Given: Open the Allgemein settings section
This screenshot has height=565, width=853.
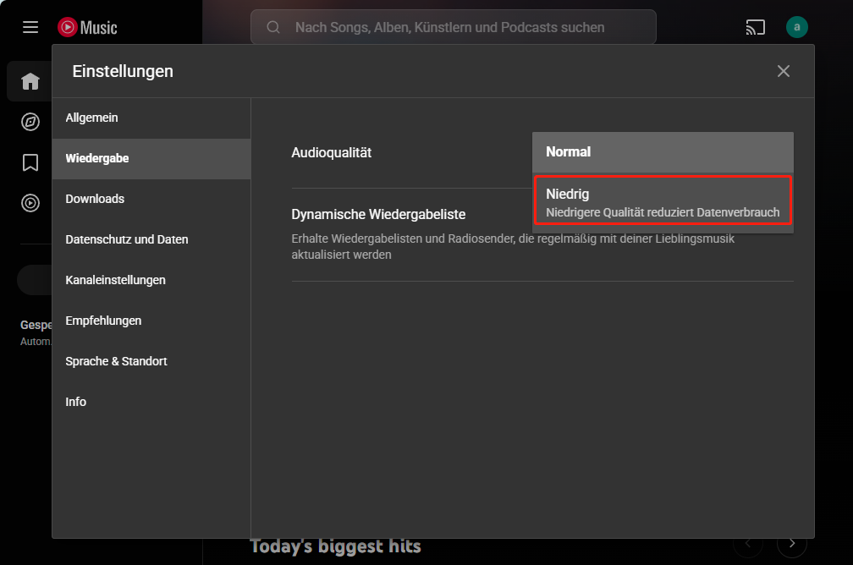Looking at the screenshot, I should point(91,118).
